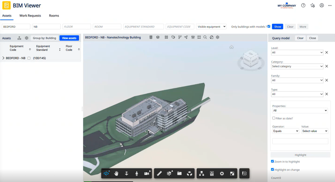The width and height of the screenshot is (335, 182).
Task: Open the help question mark icon
Action: [x=303, y=6]
